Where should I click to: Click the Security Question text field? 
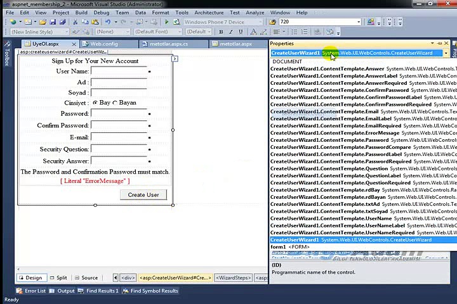[x=119, y=149]
